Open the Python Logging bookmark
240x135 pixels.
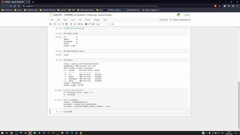click(x=151, y=10)
